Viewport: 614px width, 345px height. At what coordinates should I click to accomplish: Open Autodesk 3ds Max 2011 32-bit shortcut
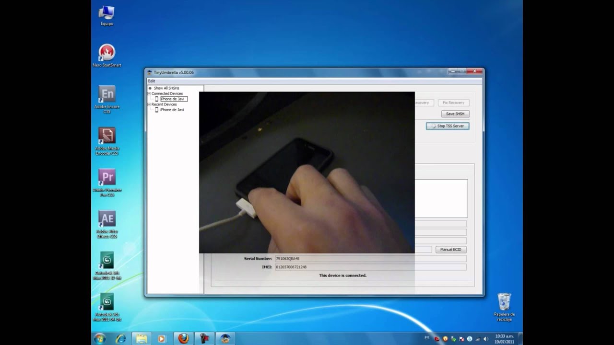pyautogui.click(x=107, y=266)
